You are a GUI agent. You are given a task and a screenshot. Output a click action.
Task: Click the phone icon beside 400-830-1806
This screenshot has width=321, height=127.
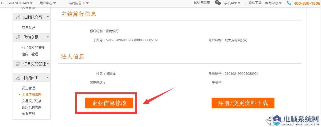click(289, 3)
